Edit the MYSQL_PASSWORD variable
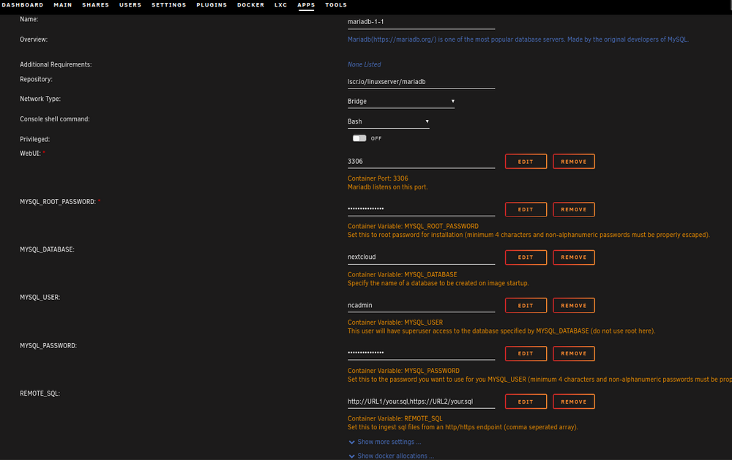 tap(526, 353)
